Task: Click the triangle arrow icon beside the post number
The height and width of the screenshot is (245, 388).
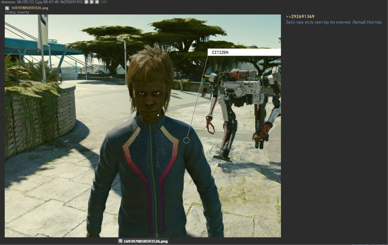Action: click(x=92, y=2)
